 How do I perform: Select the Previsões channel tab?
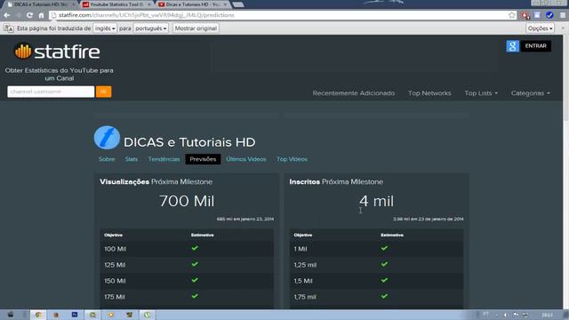coord(203,159)
